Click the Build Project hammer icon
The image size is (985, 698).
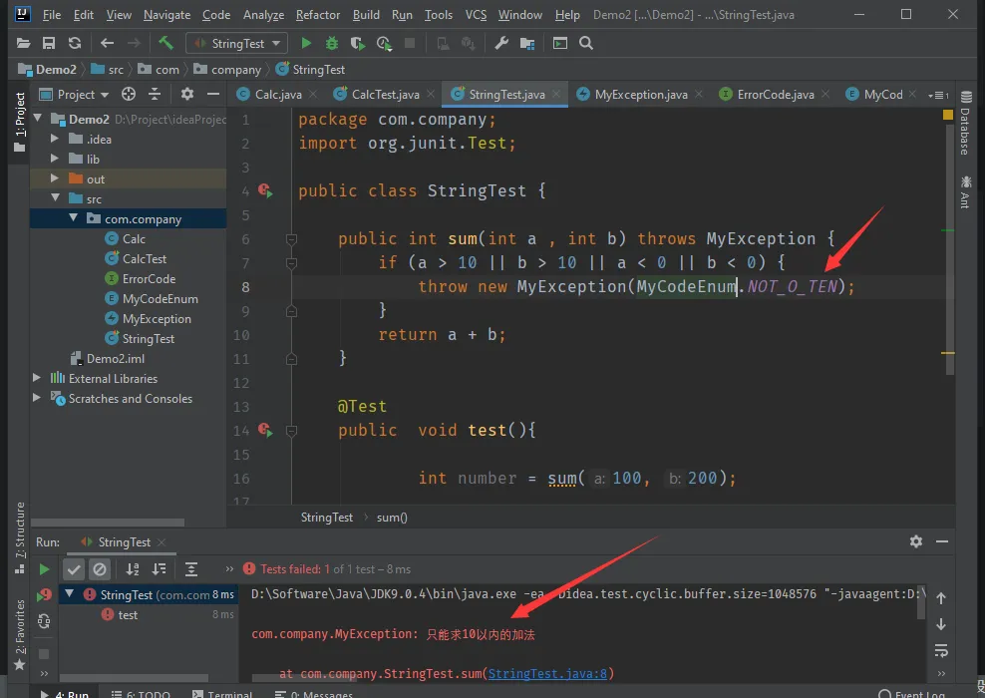click(x=165, y=43)
